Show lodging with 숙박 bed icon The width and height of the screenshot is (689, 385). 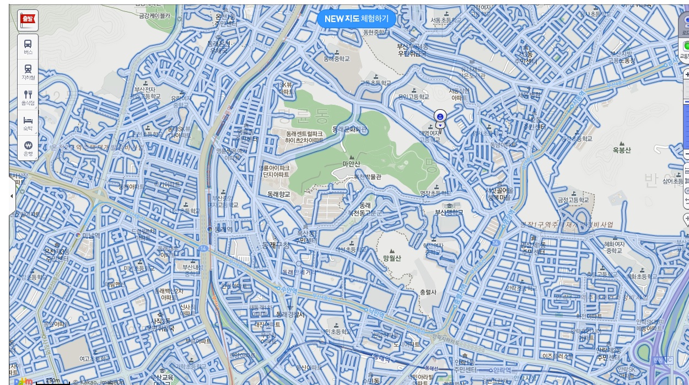(28, 124)
